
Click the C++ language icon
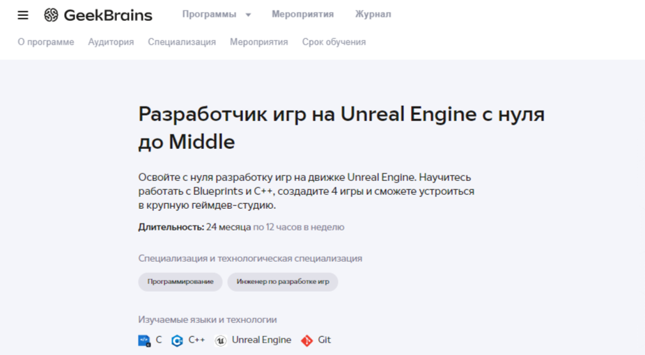(178, 340)
